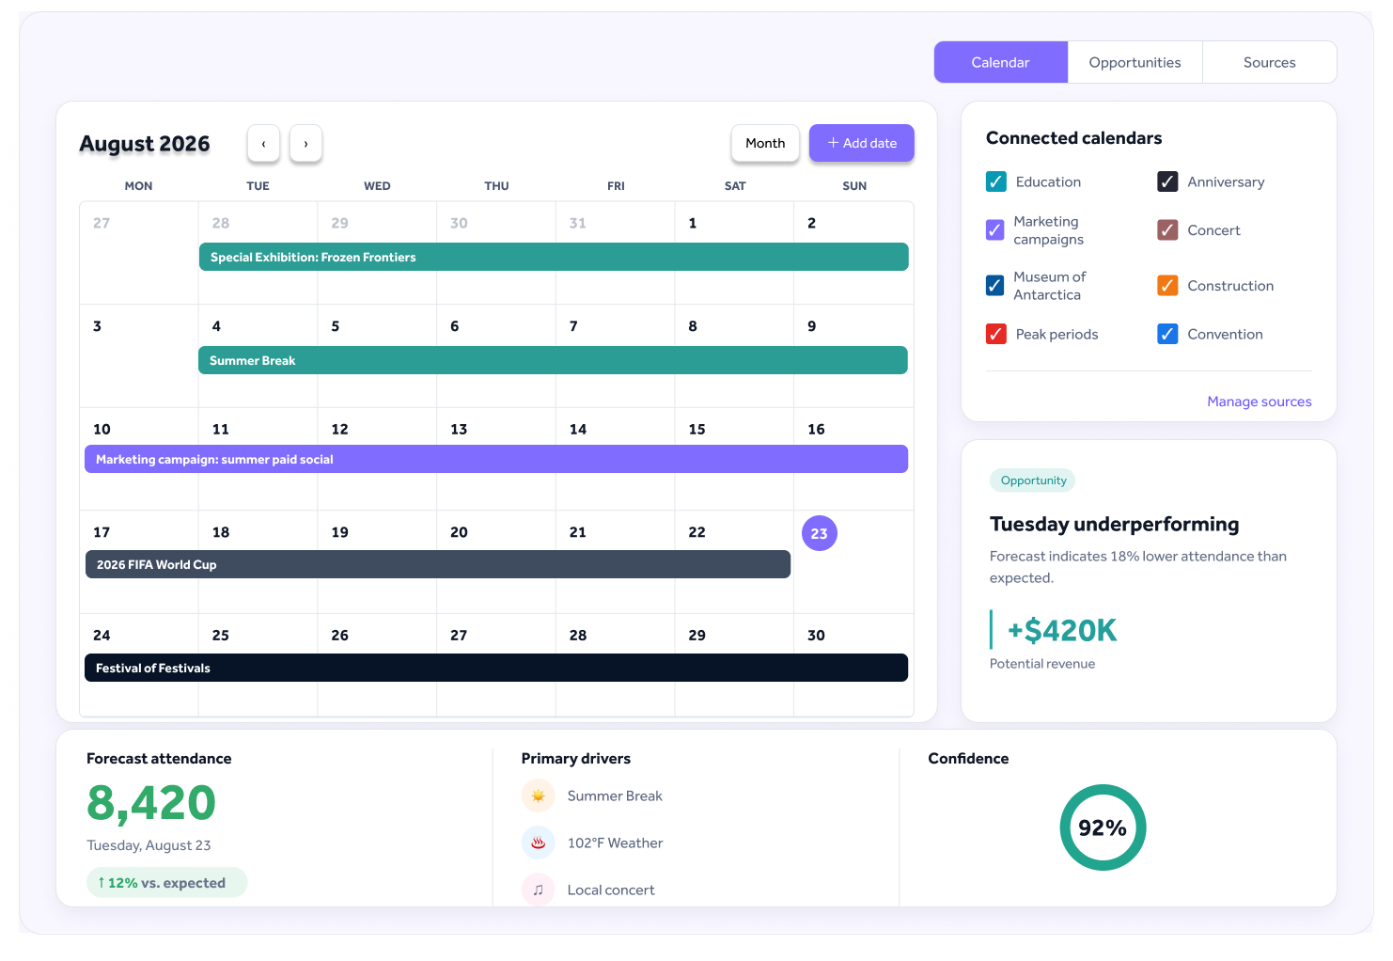Open the Month view selector
The height and width of the screenshot is (961, 1393).
click(765, 143)
